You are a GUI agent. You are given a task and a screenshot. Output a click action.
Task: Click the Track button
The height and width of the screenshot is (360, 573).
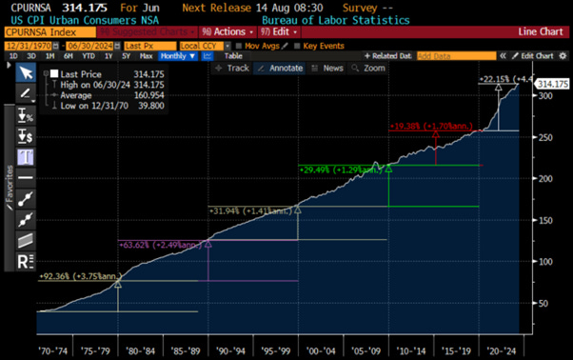[x=232, y=68]
